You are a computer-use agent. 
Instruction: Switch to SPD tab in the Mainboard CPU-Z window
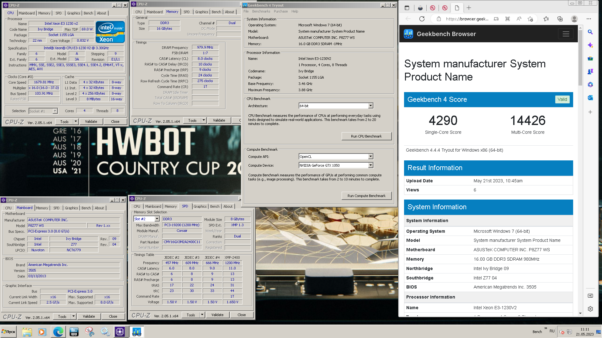[x=56, y=208]
